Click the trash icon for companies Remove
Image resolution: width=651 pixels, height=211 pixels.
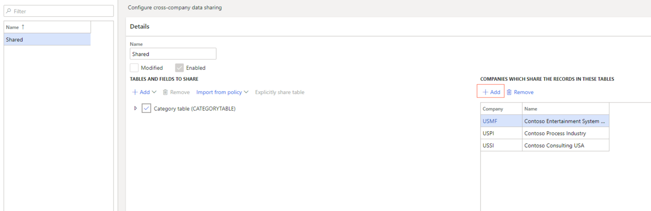click(509, 92)
